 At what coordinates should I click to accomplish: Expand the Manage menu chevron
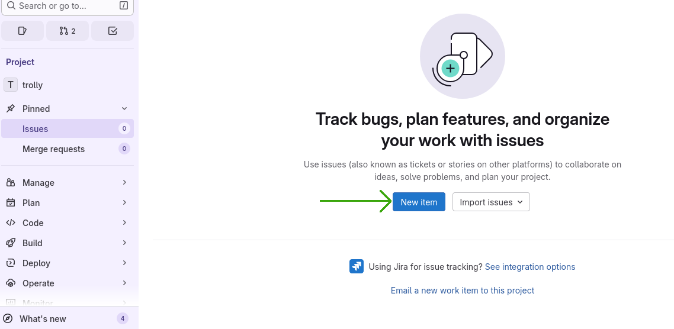tap(124, 183)
